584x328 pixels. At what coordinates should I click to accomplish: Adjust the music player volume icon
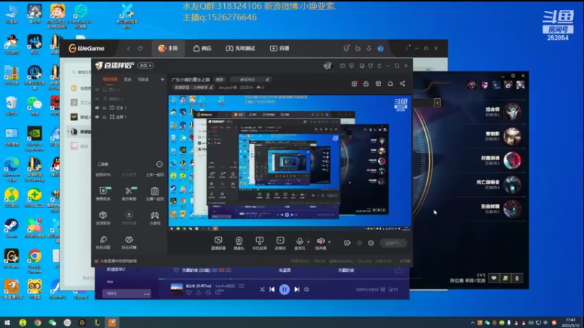pyautogui.click(x=307, y=289)
